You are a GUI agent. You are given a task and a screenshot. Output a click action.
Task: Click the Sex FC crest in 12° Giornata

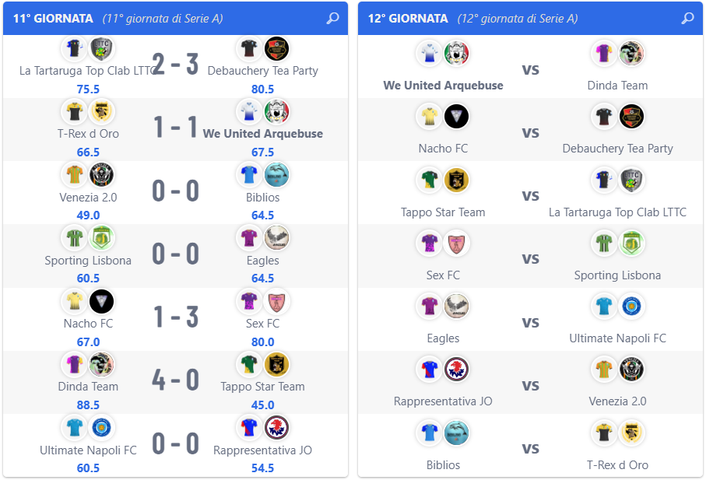[x=456, y=243]
